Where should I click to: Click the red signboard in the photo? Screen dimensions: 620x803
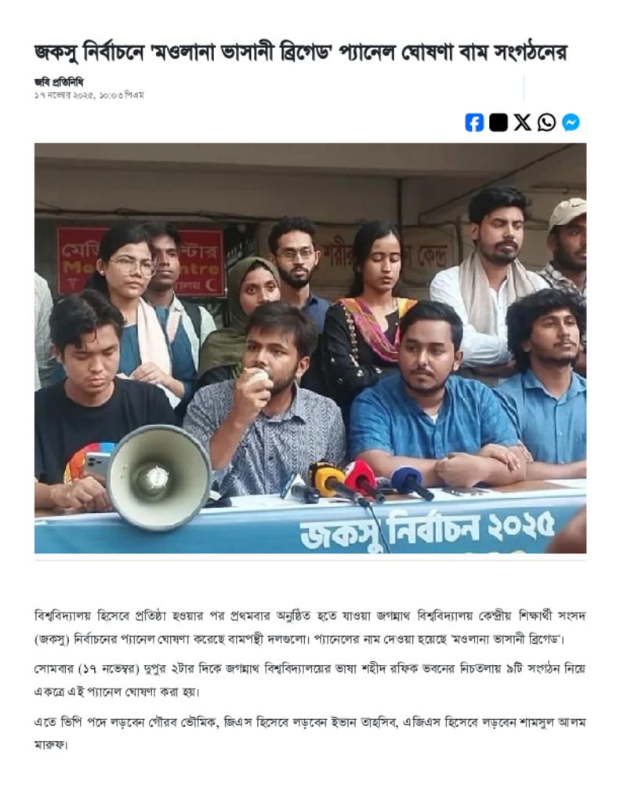[140, 261]
